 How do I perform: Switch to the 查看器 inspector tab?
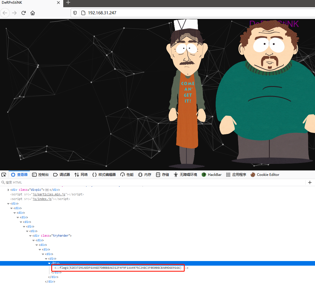pyautogui.click(x=19, y=175)
